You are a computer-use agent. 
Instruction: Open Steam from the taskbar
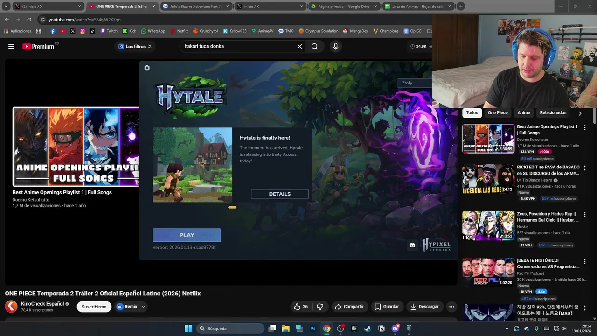368,329
